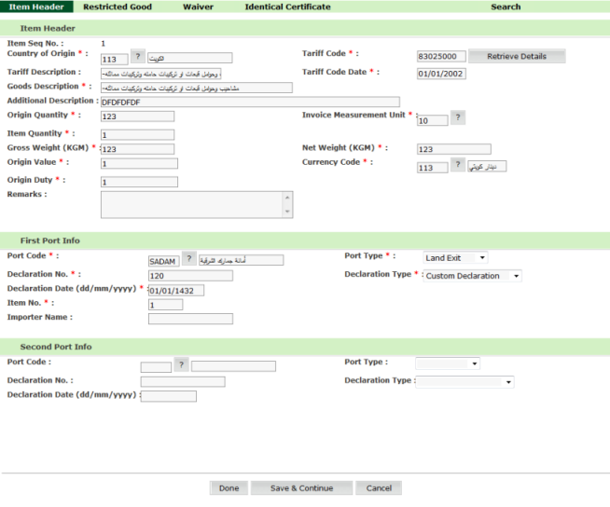Focus the Importer Name input field

coord(190,319)
